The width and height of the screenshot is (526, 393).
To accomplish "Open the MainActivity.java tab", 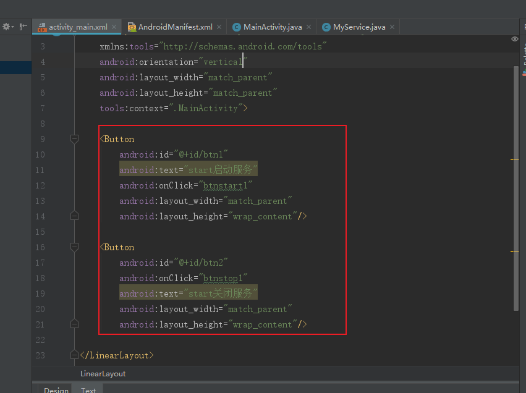I will pos(273,27).
